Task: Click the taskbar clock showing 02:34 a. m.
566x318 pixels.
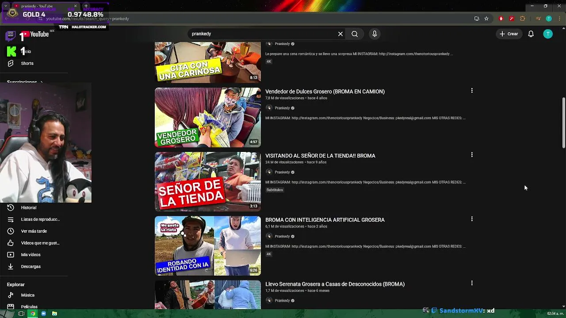Action: pos(555,314)
